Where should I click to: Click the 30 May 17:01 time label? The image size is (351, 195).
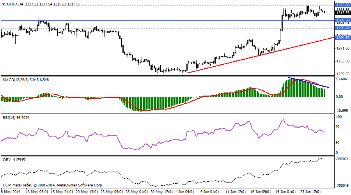point(162,192)
